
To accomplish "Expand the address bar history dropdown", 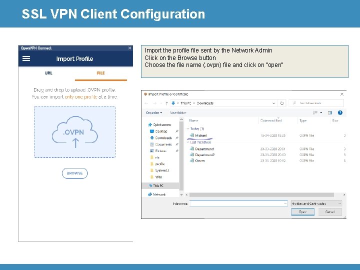I will point(273,103).
